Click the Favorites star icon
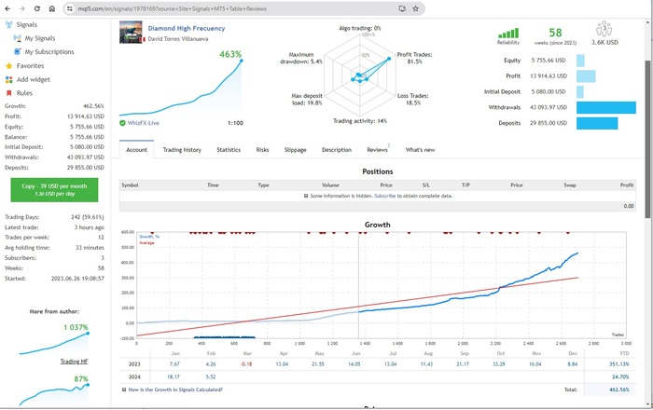Image resolution: width=653 pixels, height=410 pixels. pyautogui.click(x=8, y=66)
